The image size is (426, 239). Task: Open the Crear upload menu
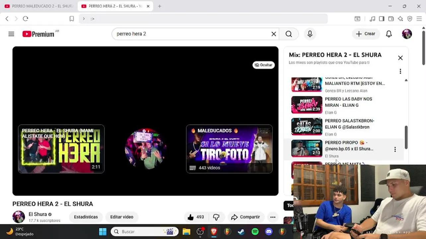click(366, 34)
